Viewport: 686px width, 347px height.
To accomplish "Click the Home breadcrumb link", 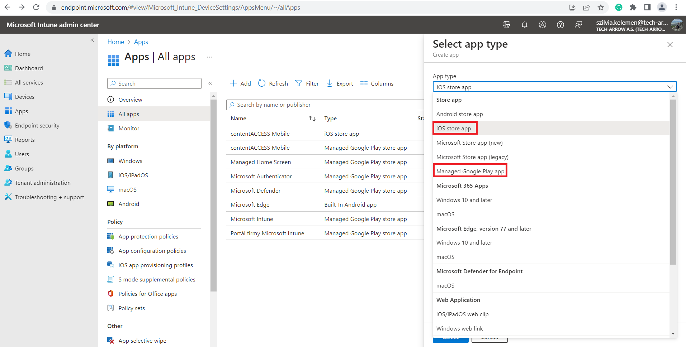I will [x=115, y=42].
